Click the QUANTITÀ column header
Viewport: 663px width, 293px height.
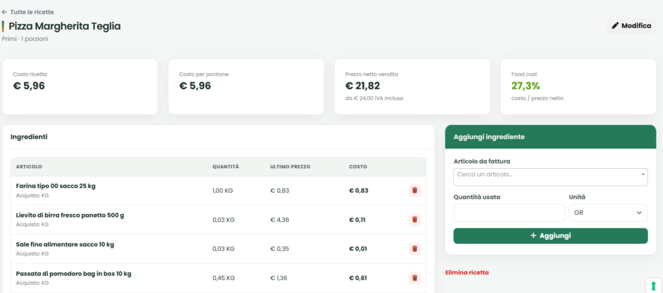click(225, 167)
